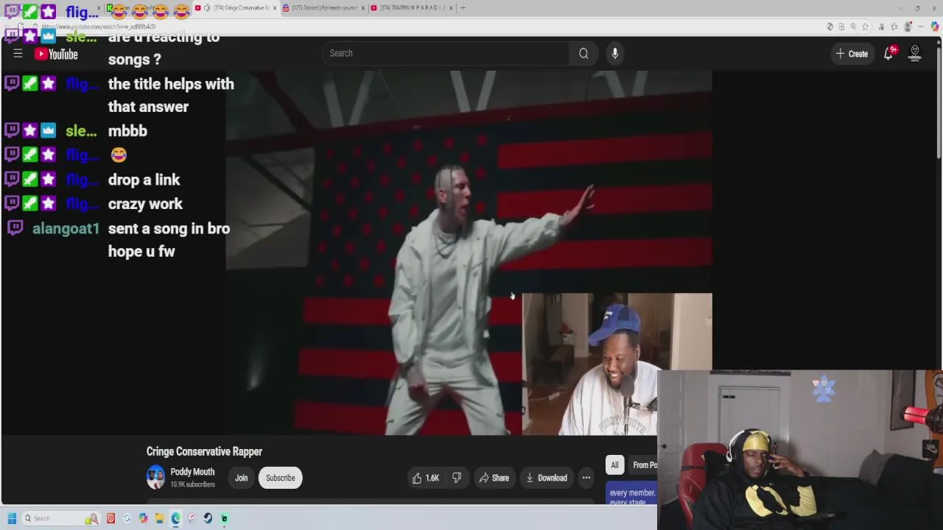The width and height of the screenshot is (943, 530).
Task: Open the Poddy Mouth channel name link
Action: point(192,472)
